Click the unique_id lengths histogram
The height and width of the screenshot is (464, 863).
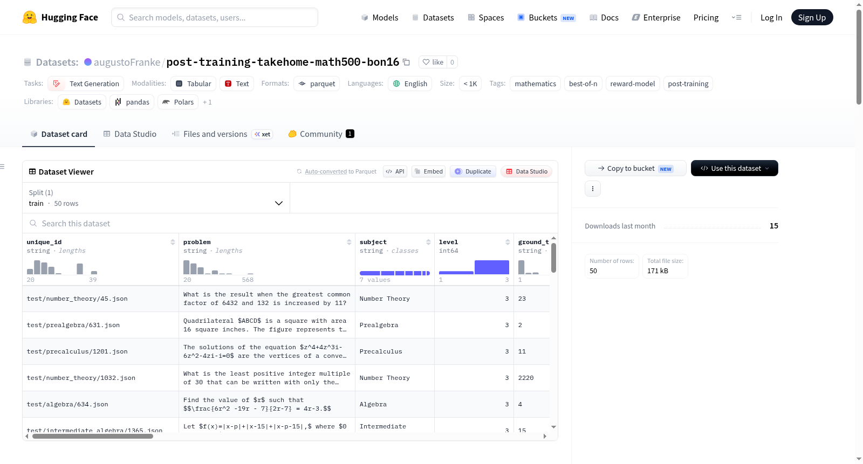[62, 267]
